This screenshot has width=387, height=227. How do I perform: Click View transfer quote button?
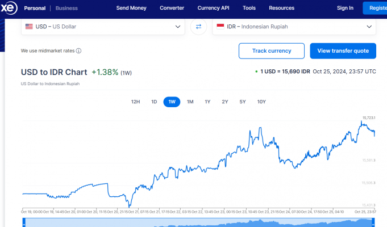tap(343, 51)
